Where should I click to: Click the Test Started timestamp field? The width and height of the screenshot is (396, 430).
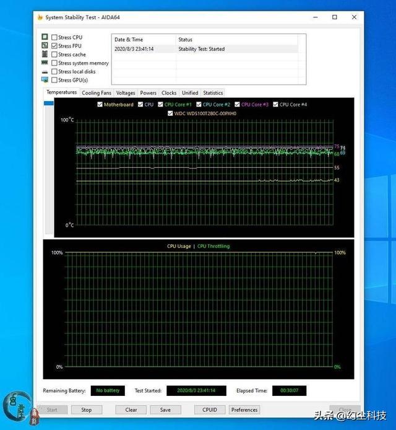[x=196, y=390]
